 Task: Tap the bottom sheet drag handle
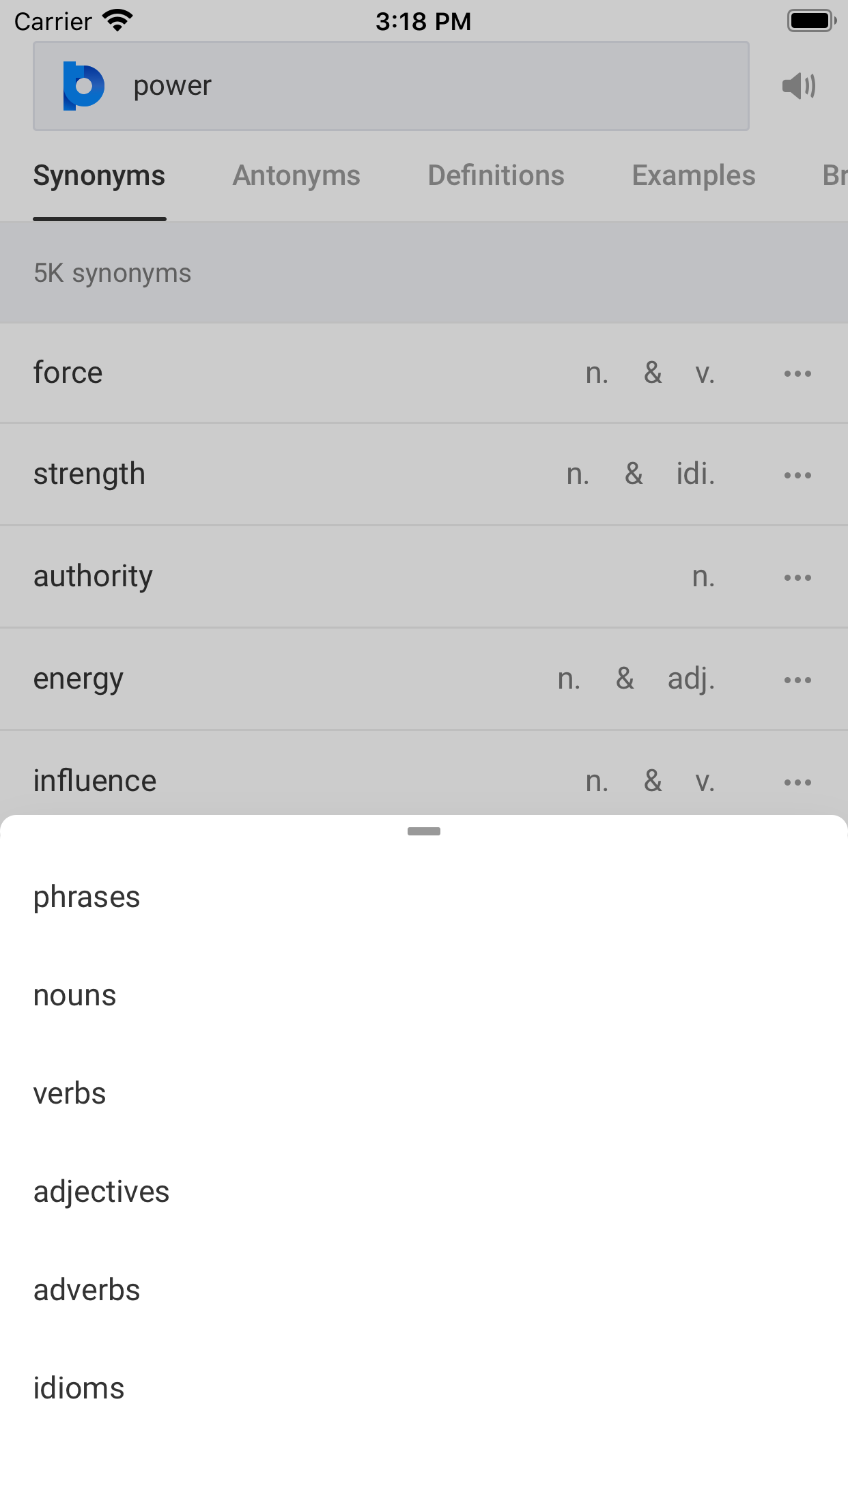coord(424,831)
